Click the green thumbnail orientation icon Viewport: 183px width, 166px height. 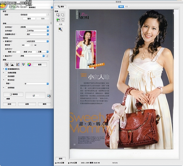click(58, 20)
